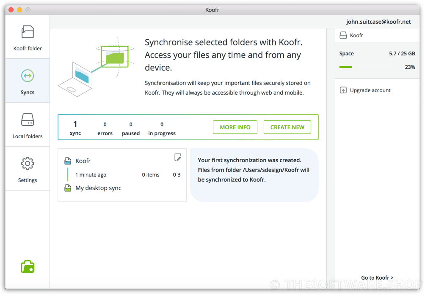Follow the Go to Koofr link

[x=377, y=278]
